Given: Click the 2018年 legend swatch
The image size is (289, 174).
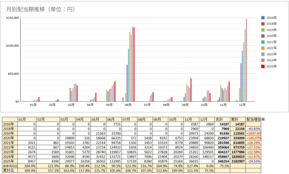Looking at the screenshot, I should (x=263, y=24).
